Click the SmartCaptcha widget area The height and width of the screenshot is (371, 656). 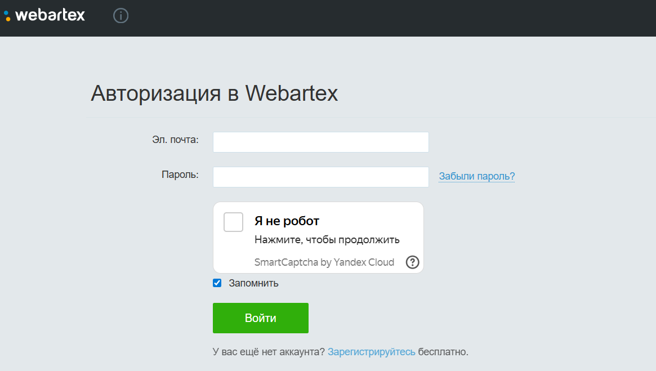[x=318, y=236]
